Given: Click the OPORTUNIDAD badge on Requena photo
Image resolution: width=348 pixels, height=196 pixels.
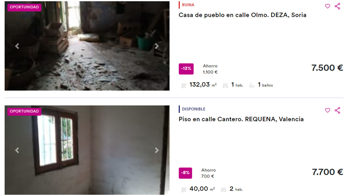Looking at the screenshot, I should coord(24,112).
